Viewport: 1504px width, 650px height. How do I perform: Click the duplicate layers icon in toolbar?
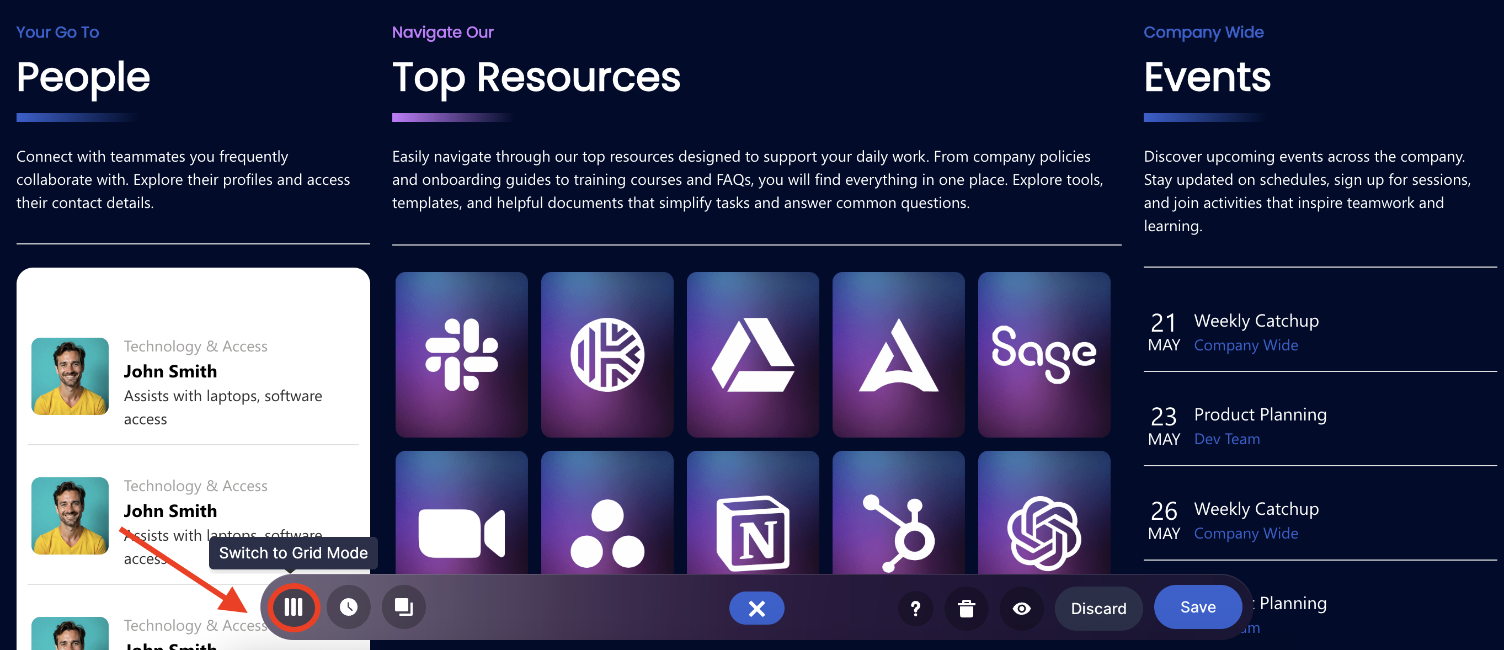[403, 608]
